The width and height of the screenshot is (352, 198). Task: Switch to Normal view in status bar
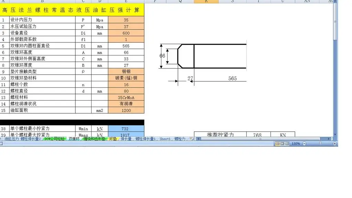(277, 143)
